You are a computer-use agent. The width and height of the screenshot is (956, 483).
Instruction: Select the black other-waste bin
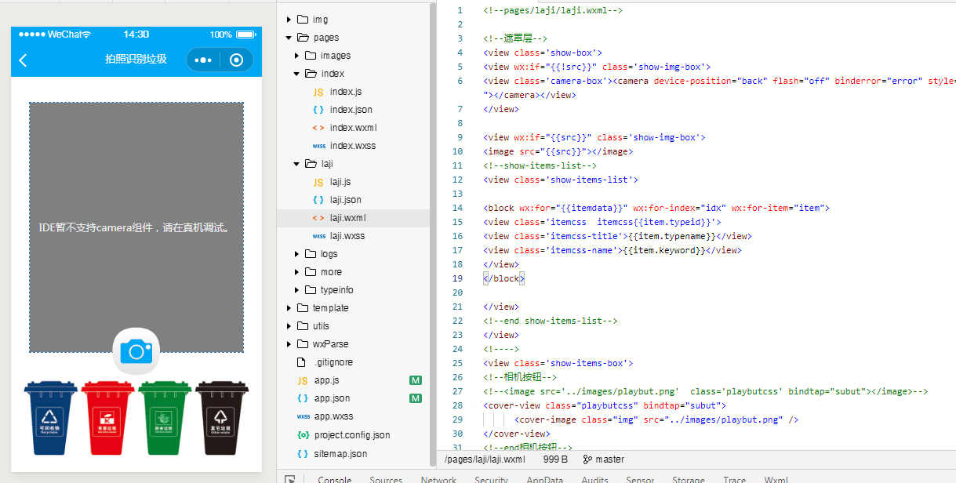click(x=222, y=417)
